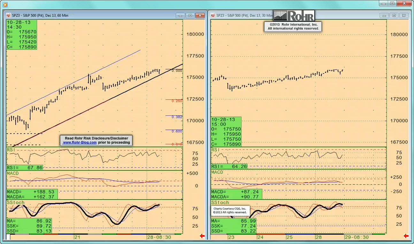414x244 pixels.
Task: Click the 29-08:30 marker on the time axis
Action: (356, 237)
